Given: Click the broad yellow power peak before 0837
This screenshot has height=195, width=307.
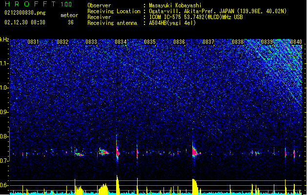Looking at the screenshot, I should tap(195, 187).
